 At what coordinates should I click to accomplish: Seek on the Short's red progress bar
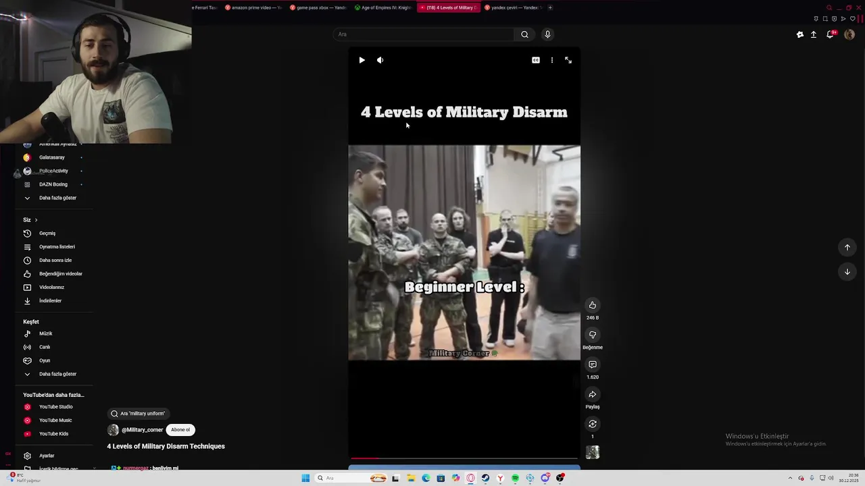pos(464,458)
